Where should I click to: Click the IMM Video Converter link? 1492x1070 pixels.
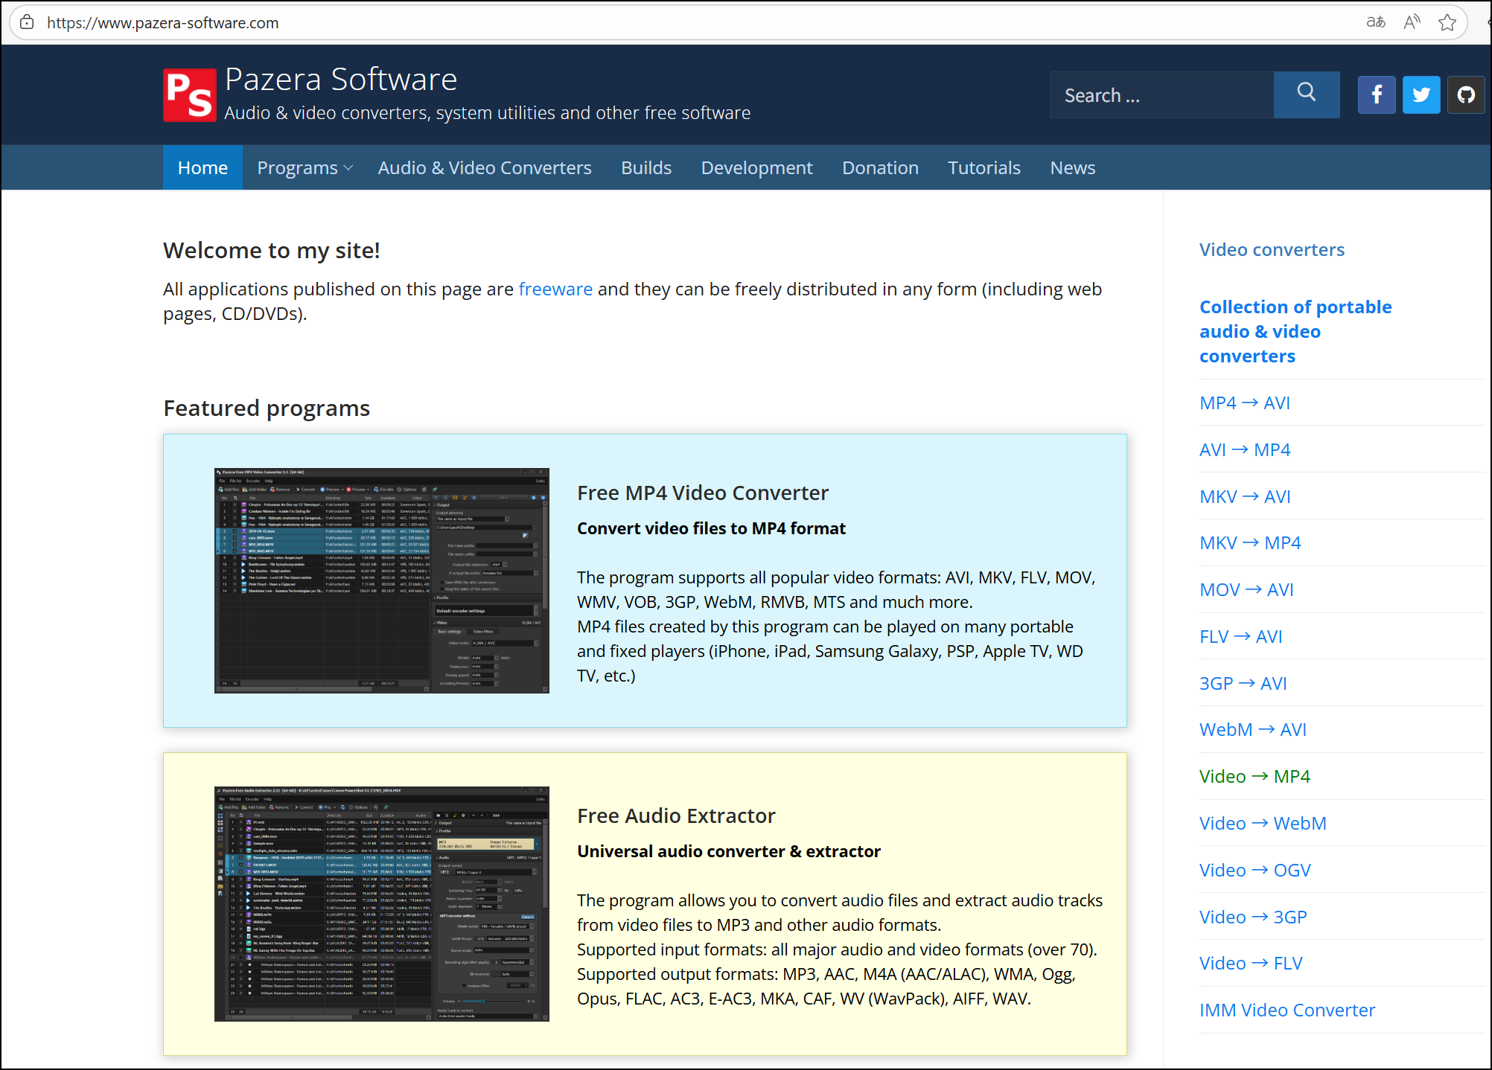(x=1287, y=1010)
